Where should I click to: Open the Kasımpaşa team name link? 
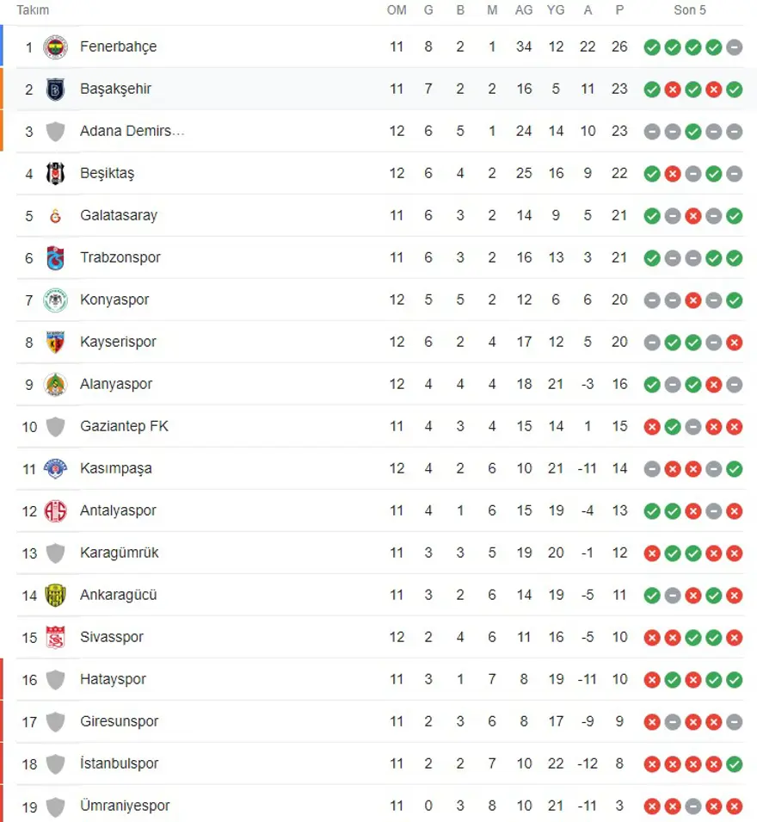point(116,468)
